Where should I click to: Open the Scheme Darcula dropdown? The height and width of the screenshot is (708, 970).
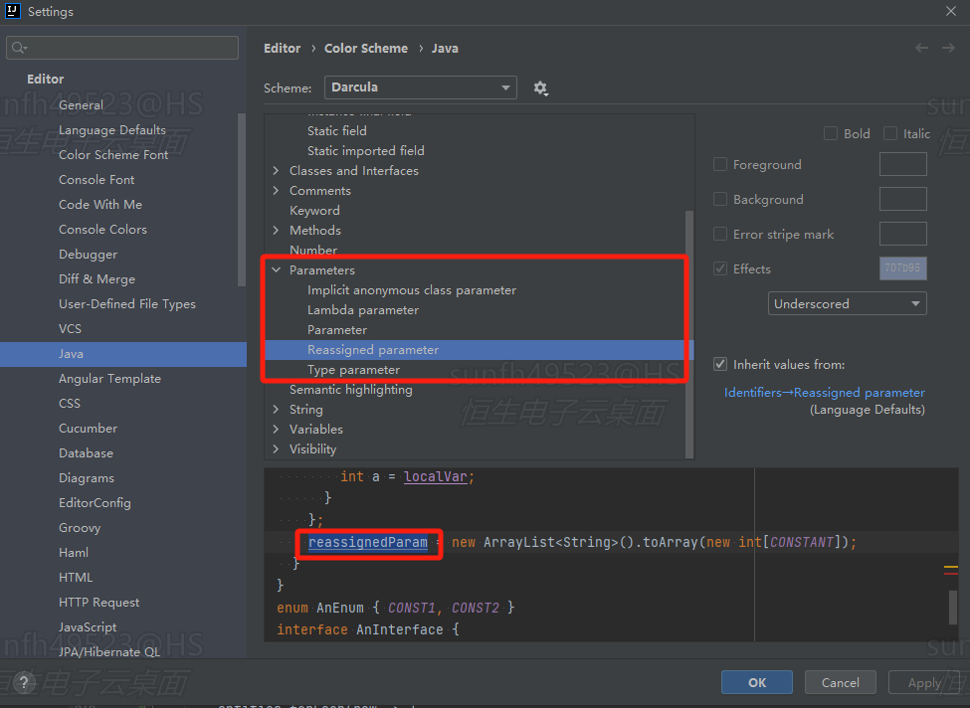click(420, 88)
